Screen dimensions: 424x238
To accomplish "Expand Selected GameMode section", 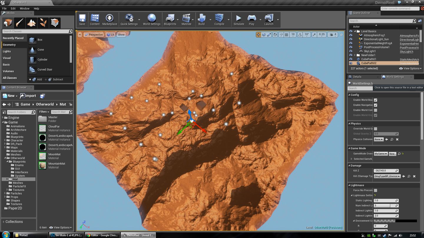I will 351,159.
